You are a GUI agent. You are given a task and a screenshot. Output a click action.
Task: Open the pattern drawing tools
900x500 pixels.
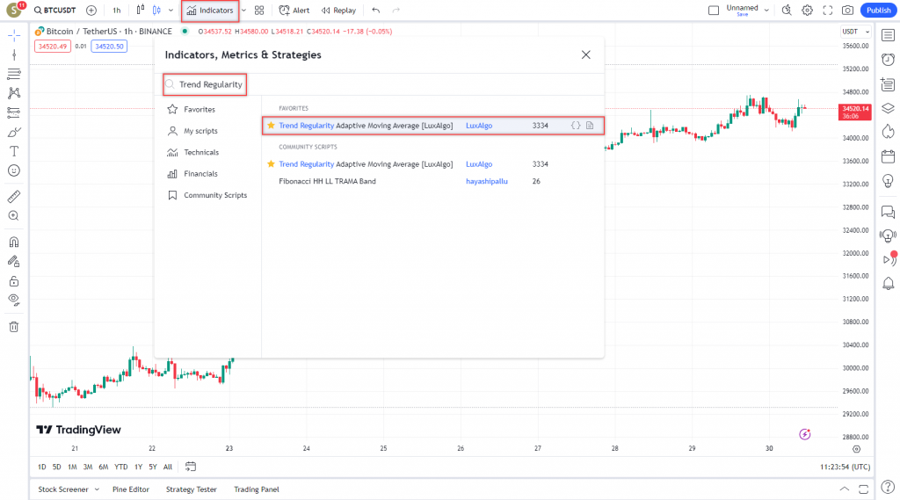click(14, 93)
